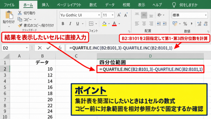Select column B header
This screenshot has width=211, height=119.
click(43, 56)
